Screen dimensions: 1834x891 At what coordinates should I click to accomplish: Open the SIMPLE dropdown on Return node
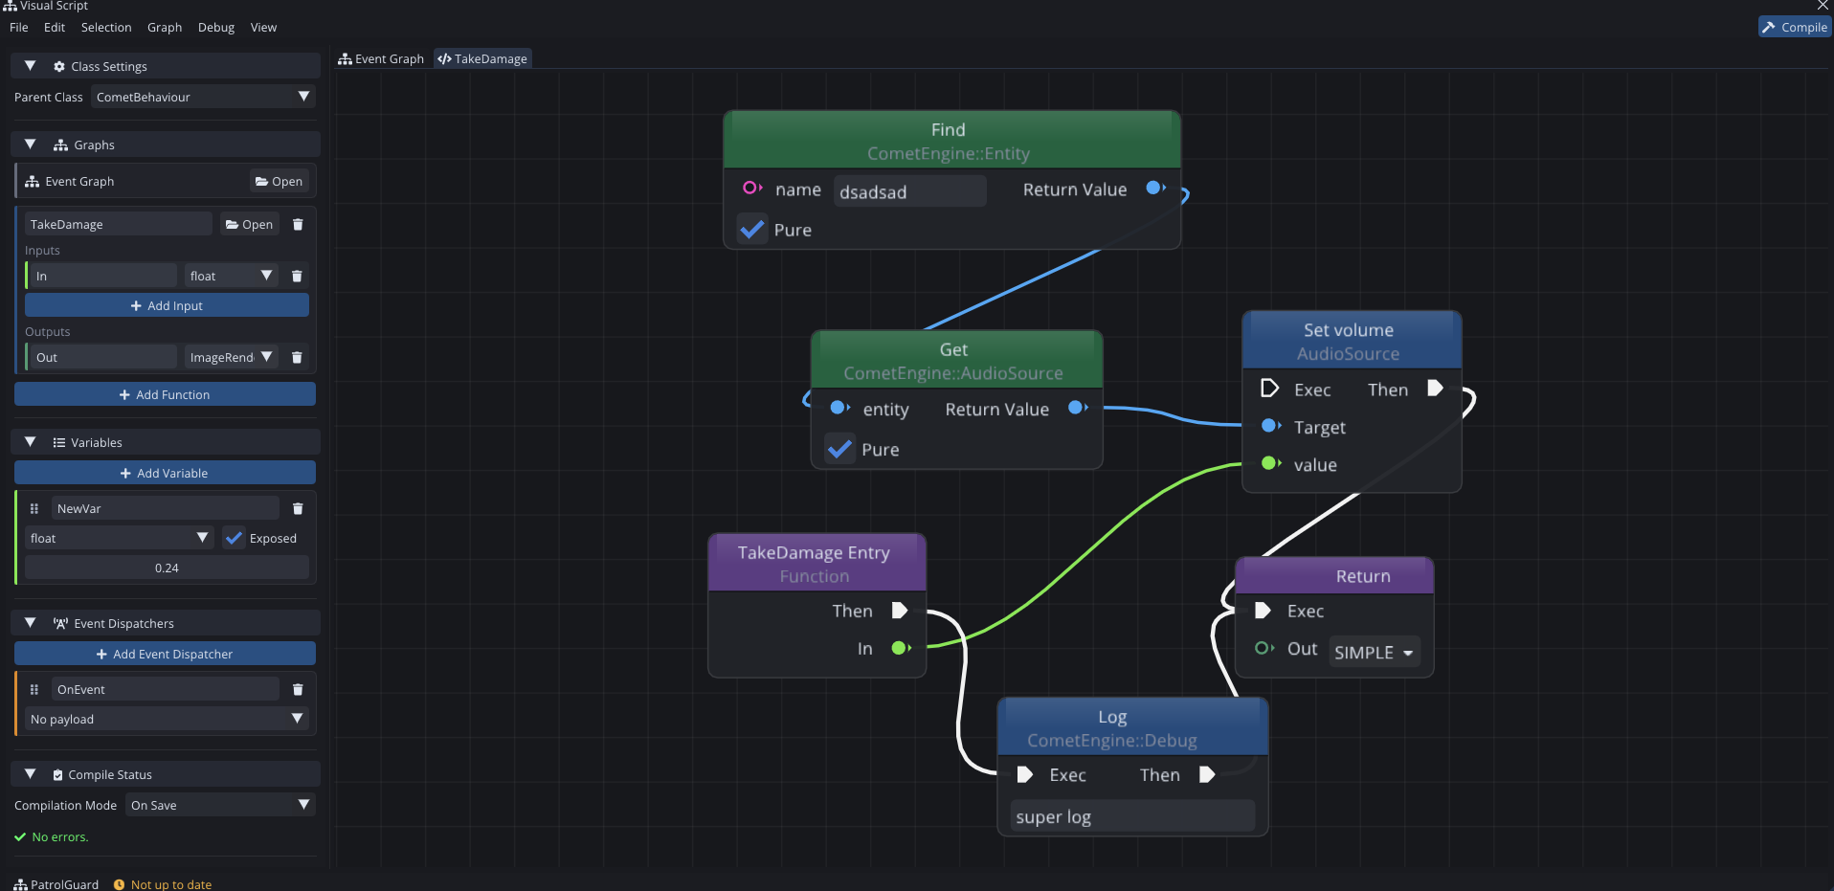[x=1375, y=652]
